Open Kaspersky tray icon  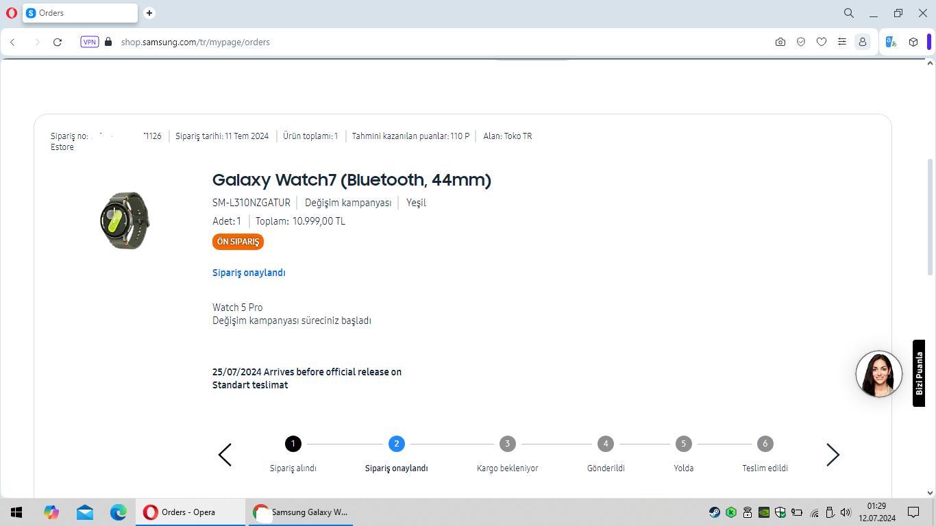(x=731, y=512)
